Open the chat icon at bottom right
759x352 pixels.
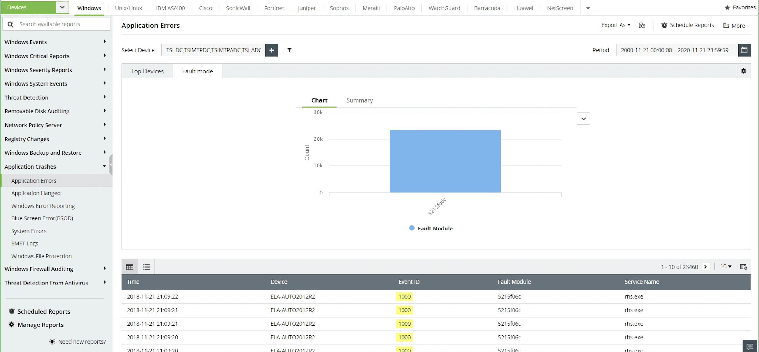click(x=750, y=346)
